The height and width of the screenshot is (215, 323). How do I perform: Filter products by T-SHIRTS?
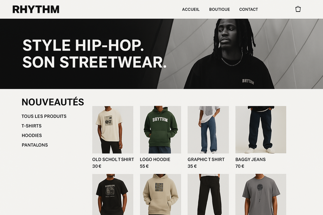pos(31,126)
